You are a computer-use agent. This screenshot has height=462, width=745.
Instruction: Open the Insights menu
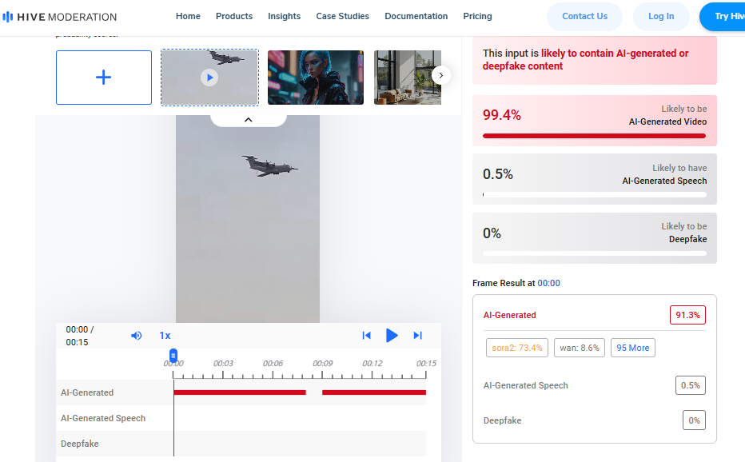[285, 16]
